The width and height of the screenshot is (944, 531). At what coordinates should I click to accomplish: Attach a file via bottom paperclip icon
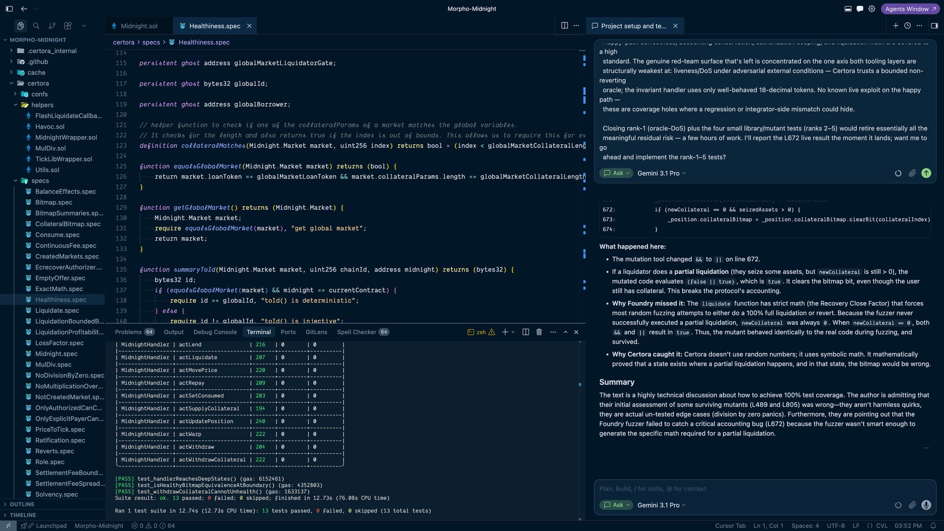pyautogui.click(x=912, y=505)
